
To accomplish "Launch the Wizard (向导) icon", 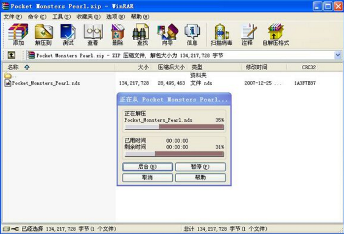I will 167,35.
